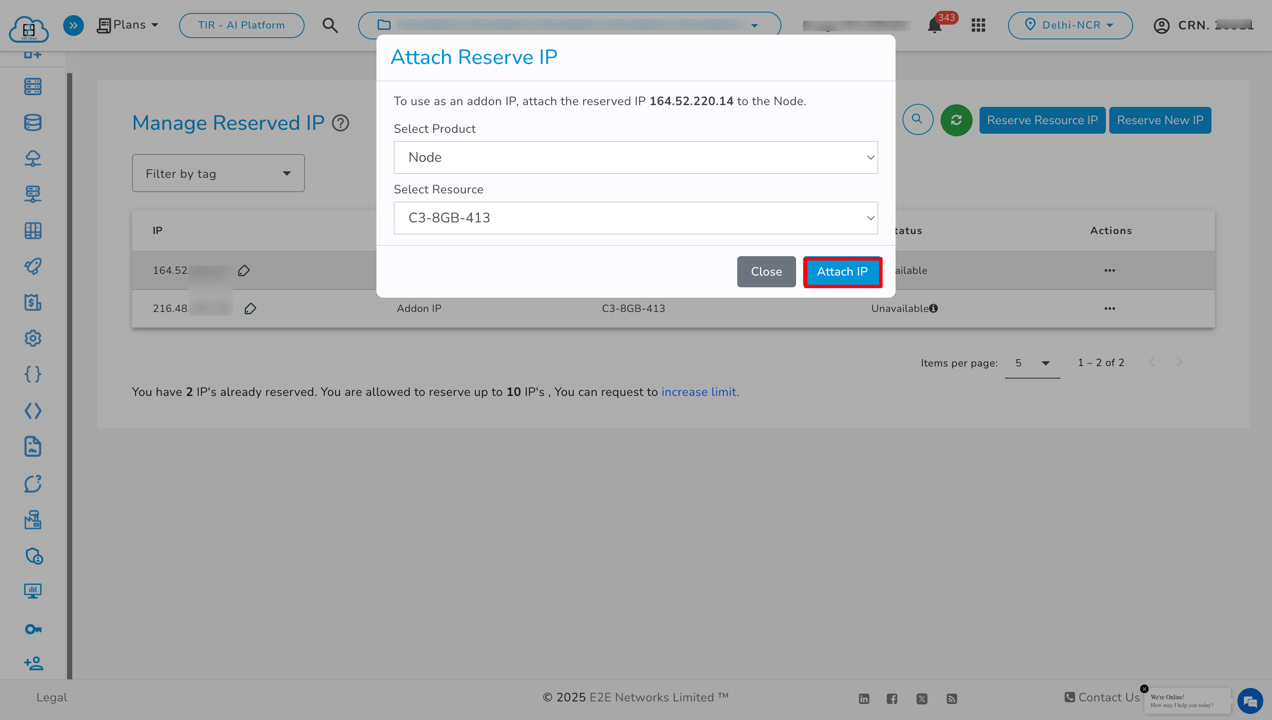Click the Attach IP button
Screen dimensions: 1272x720
click(842, 271)
